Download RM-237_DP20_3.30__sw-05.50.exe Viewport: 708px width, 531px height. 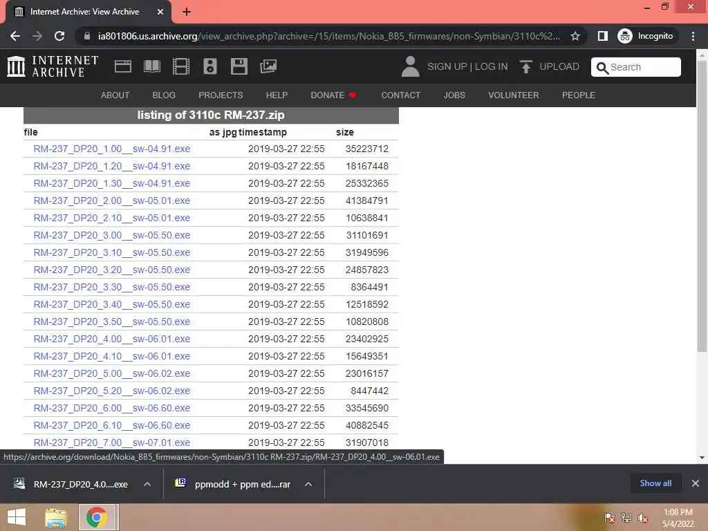pos(112,287)
